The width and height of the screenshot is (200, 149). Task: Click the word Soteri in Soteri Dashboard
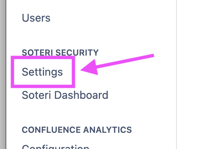(x=36, y=95)
